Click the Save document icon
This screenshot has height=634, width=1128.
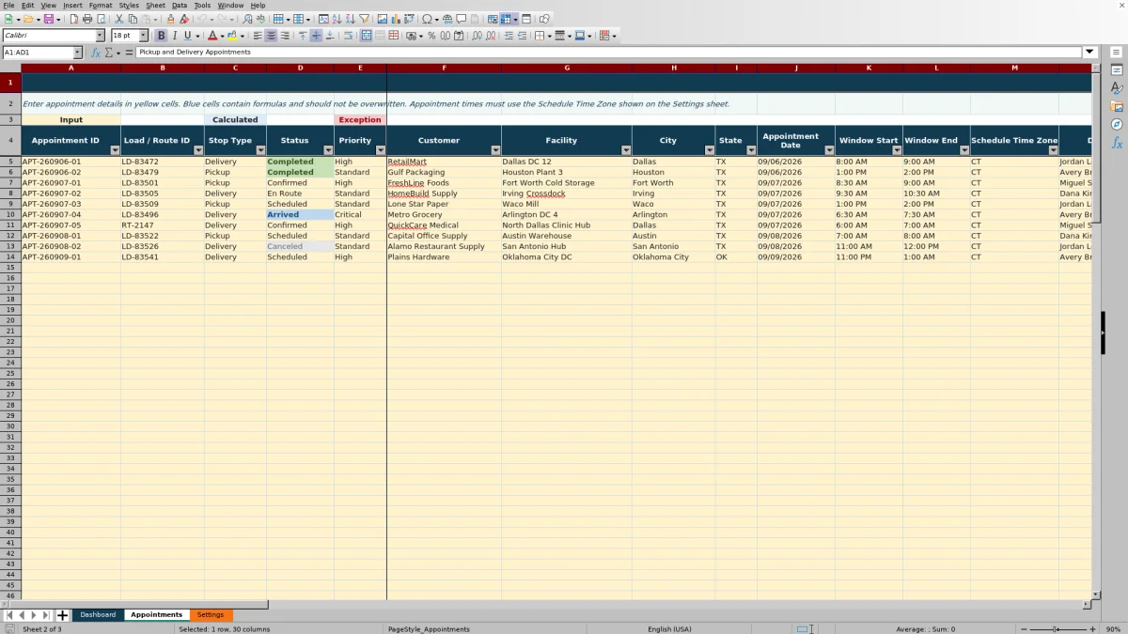point(48,19)
